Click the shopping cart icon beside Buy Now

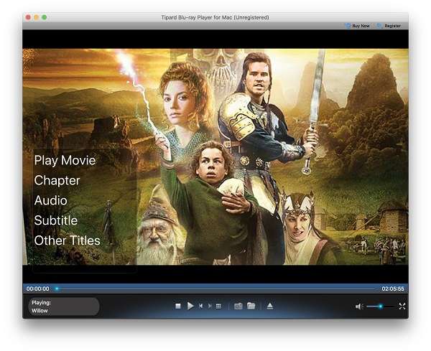click(348, 26)
